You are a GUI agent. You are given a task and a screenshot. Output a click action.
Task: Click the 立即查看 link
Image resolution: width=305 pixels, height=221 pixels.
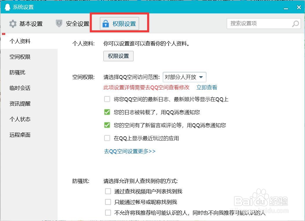coord(207,88)
